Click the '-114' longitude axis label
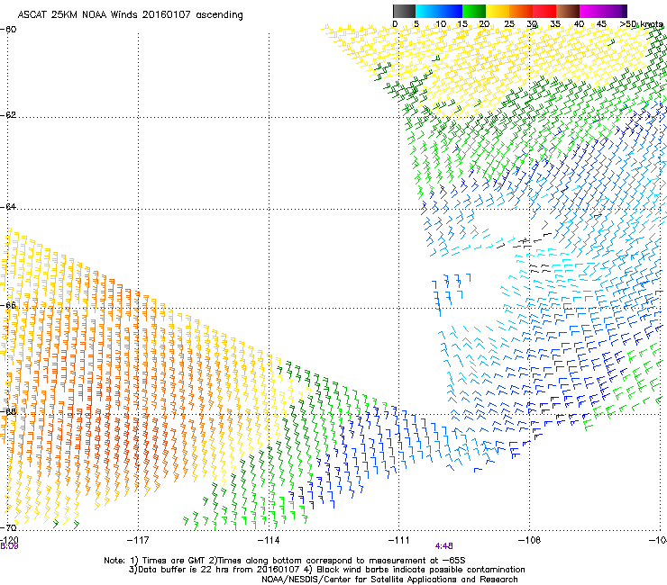 tap(269, 540)
